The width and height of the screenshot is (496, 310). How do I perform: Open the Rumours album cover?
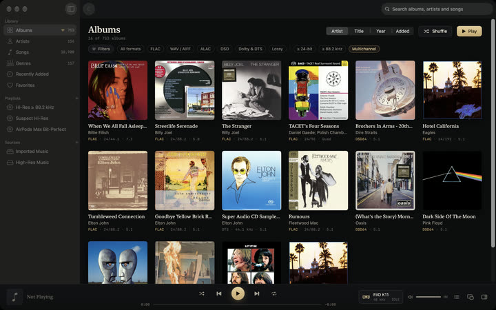point(318,180)
